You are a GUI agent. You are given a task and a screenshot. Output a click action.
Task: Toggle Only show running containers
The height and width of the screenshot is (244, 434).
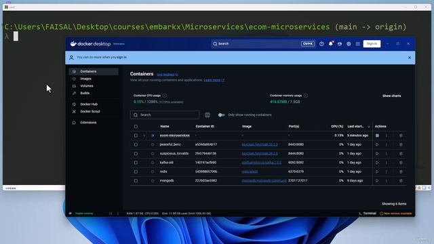[x=221, y=115]
